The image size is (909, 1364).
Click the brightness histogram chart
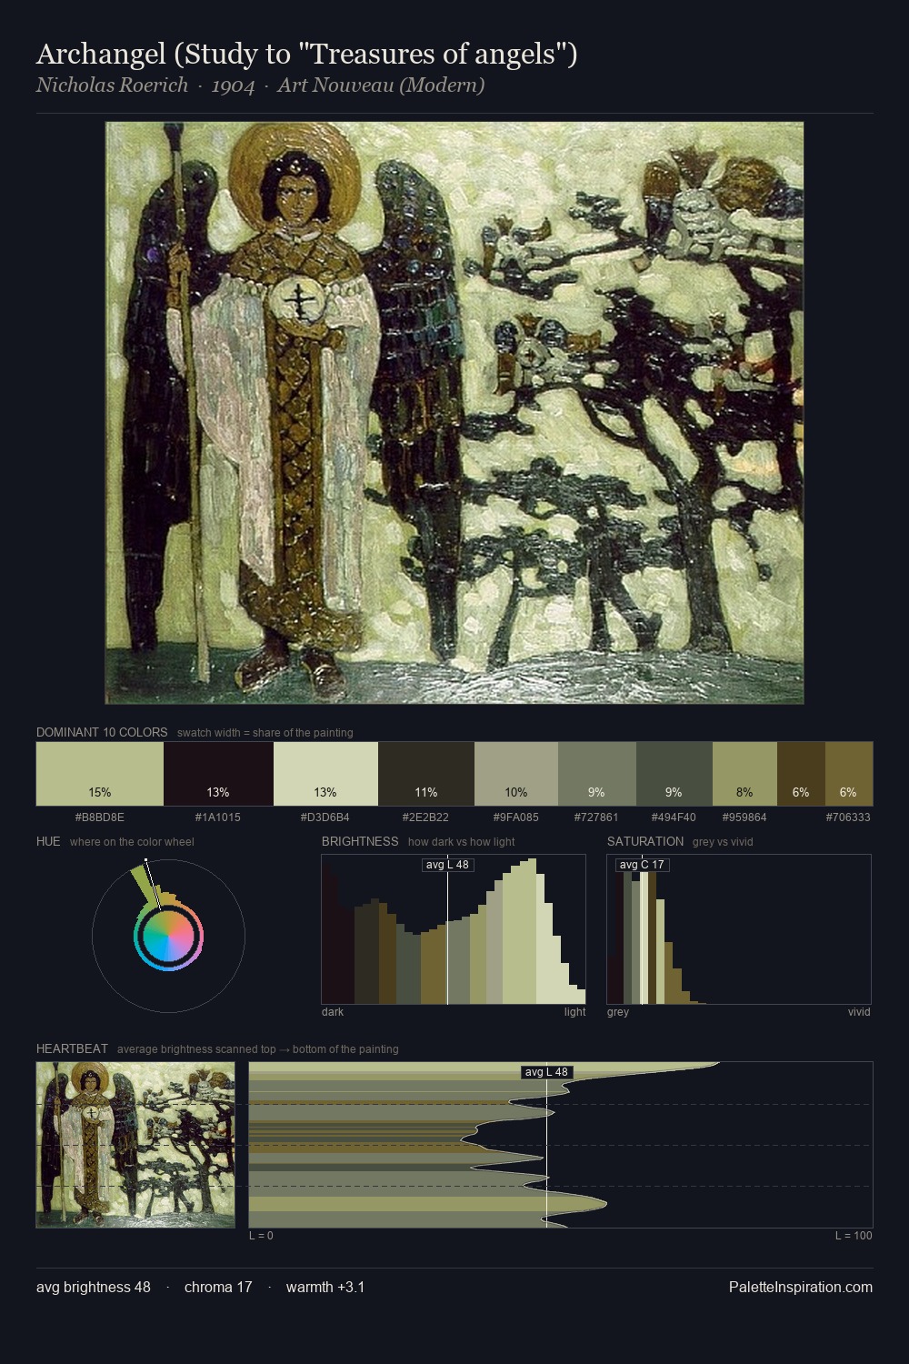coord(454,929)
